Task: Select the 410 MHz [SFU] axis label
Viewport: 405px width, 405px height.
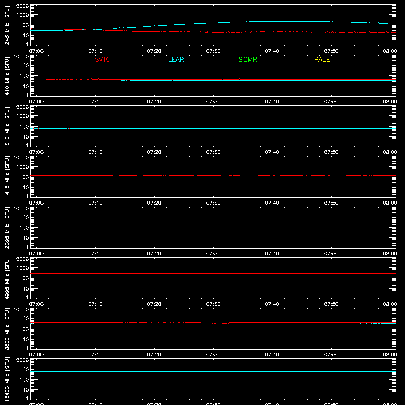Action: (x=7, y=75)
